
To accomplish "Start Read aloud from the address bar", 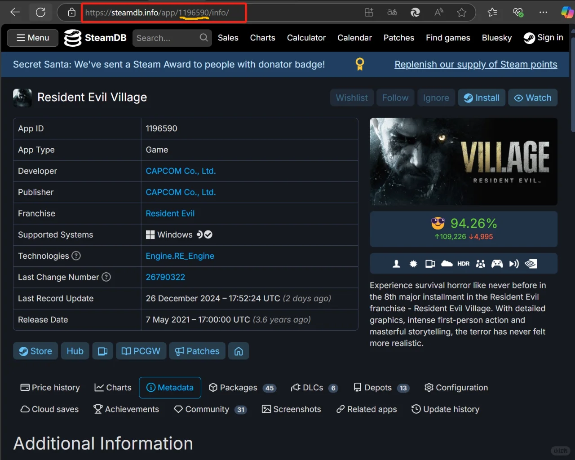I will click(x=439, y=13).
